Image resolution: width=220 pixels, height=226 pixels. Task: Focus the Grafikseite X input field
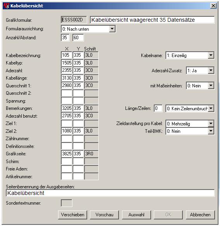click(67, 154)
